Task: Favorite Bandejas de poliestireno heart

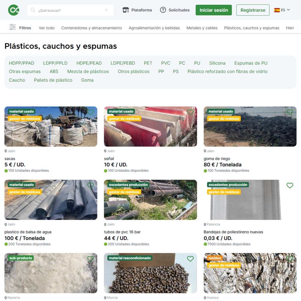Action: tap(290, 185)
